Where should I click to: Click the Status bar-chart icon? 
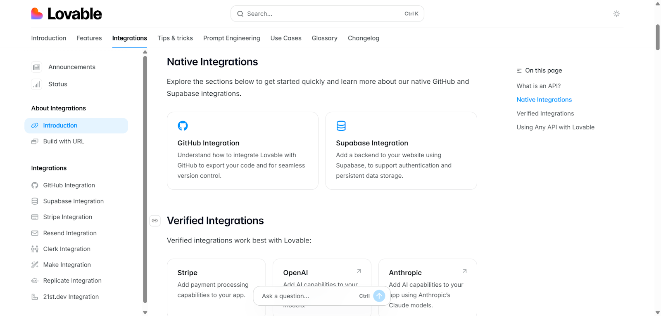36,84
